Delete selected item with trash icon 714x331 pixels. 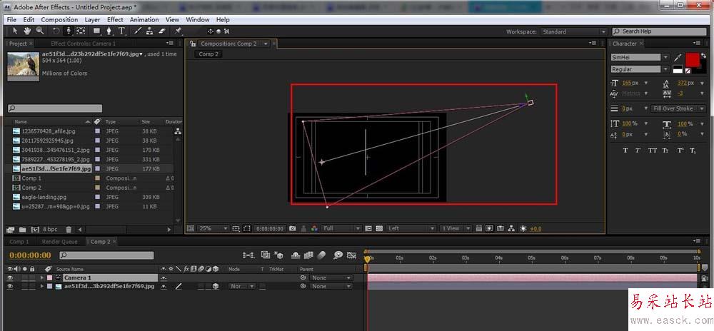(69, 230)
